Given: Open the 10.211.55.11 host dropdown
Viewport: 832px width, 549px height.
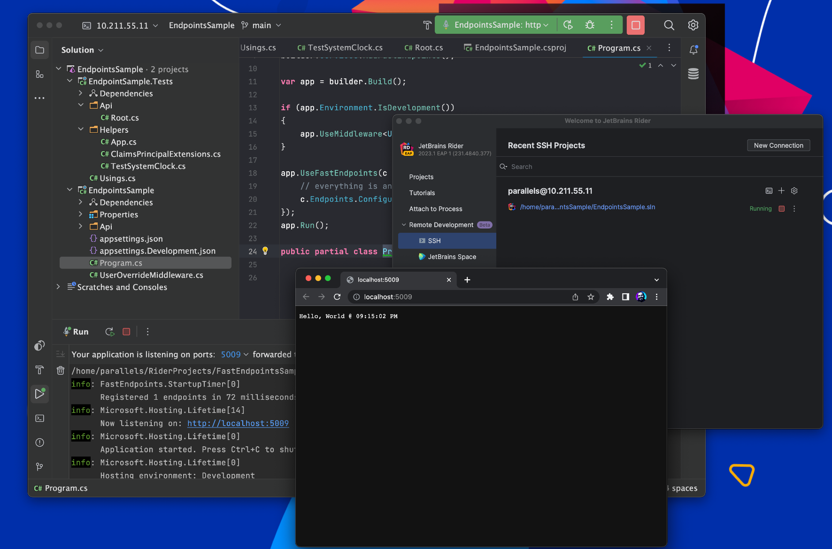Looking at the screenshot, I should [x=120, y=25].
